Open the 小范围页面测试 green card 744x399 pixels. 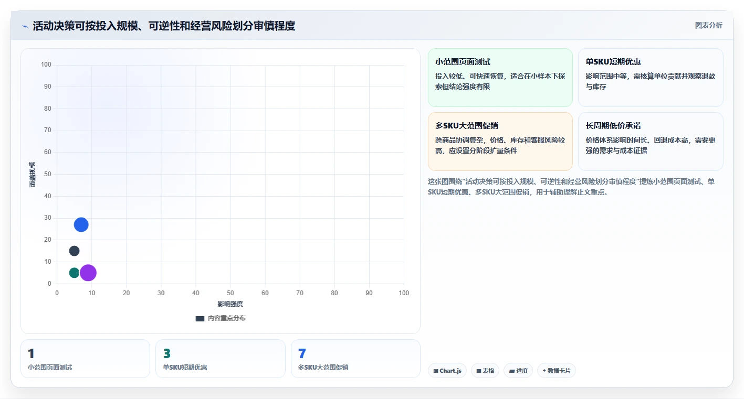(500, 78)
